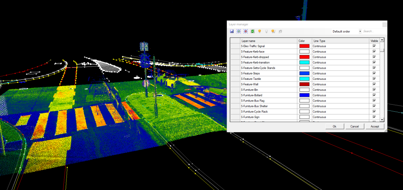Click the cyan swatch for S-Feature-Tactile
Screen dimensions: 403x190
[304, 79]
